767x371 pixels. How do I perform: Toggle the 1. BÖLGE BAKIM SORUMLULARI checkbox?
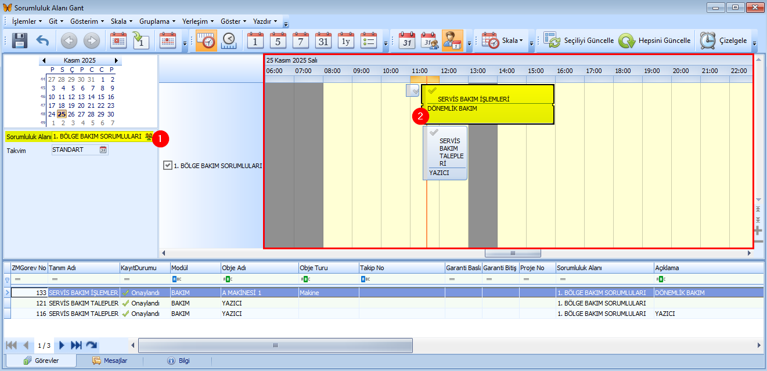[168, 166]
